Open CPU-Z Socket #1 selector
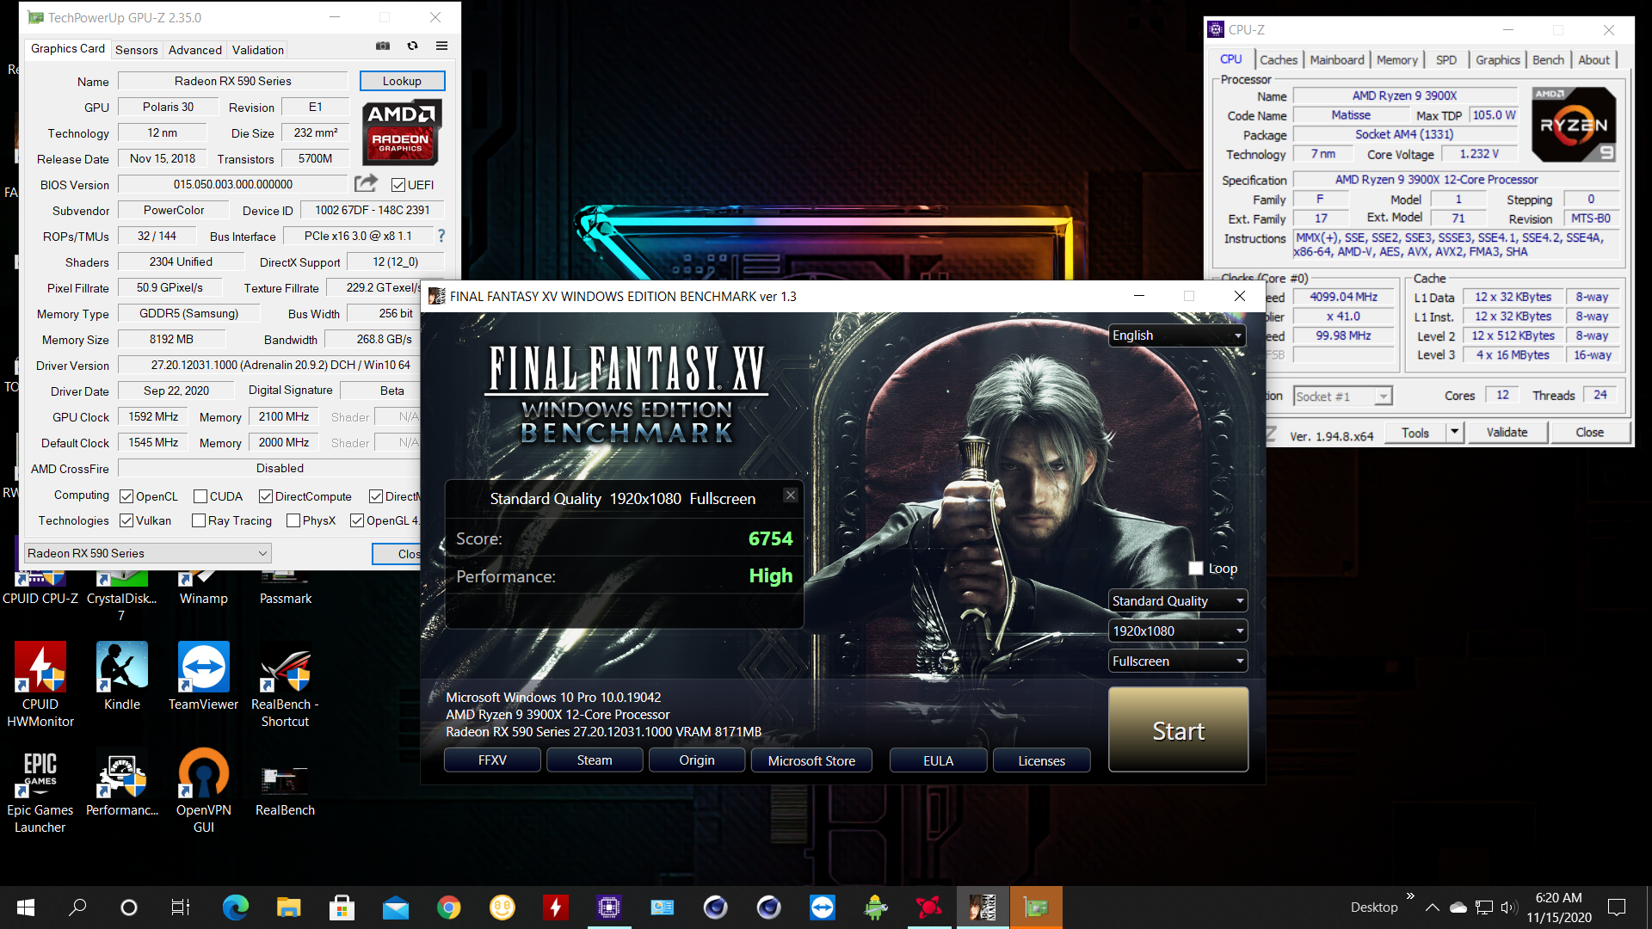Screen dimensions: 1652x929 click(x=1342, y=397)
